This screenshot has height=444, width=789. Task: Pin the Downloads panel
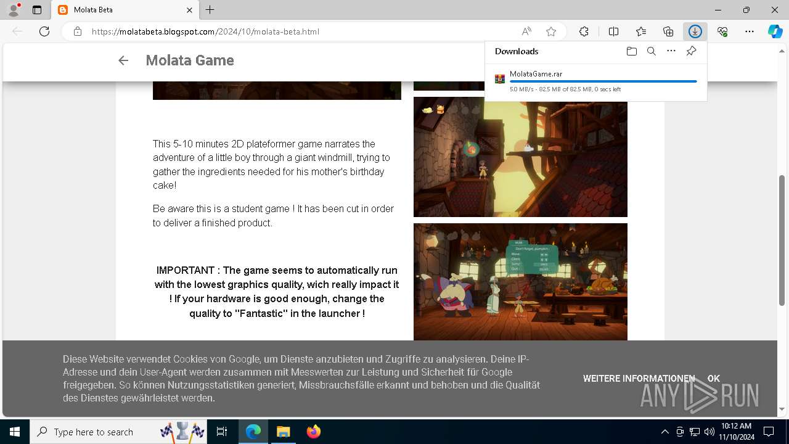pos(691,51)
